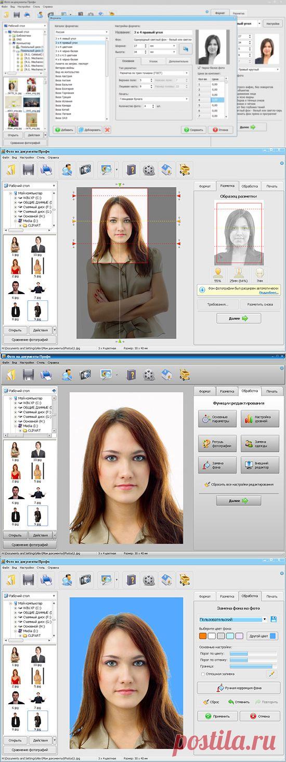Viewport: 286px width, 762px height.
Task: Toggle the Черно-белое фото checkbox
Action: 200,67
